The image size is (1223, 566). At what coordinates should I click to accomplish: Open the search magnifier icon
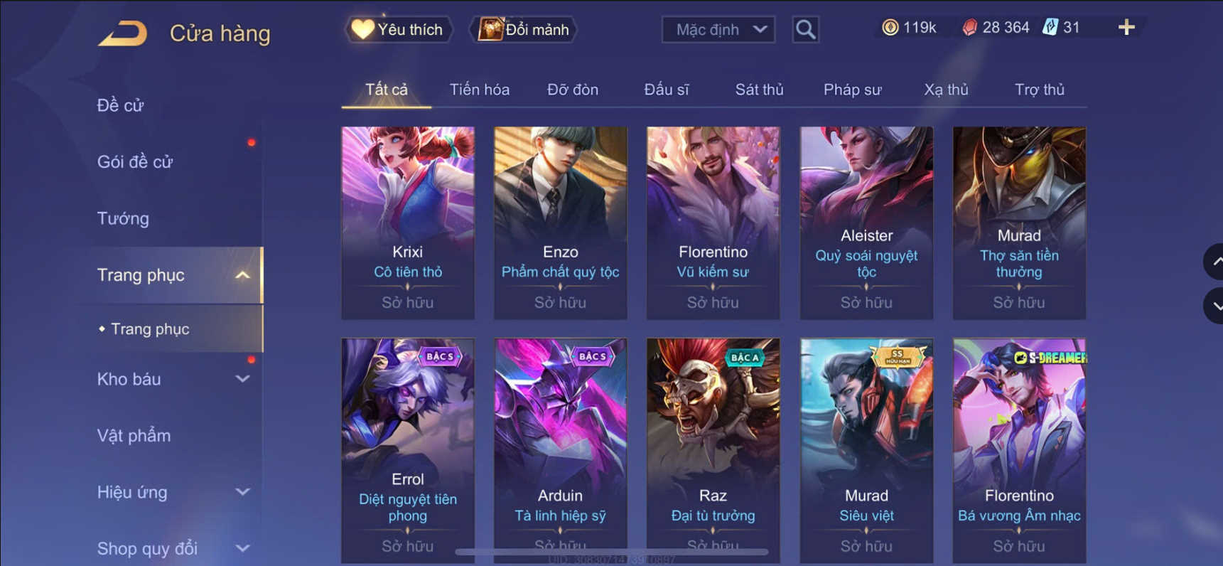[x=805, y=29]
